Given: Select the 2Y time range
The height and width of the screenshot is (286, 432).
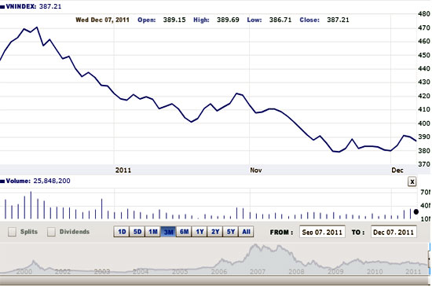Looking at the screenshot, I should [x=215, y=232].
